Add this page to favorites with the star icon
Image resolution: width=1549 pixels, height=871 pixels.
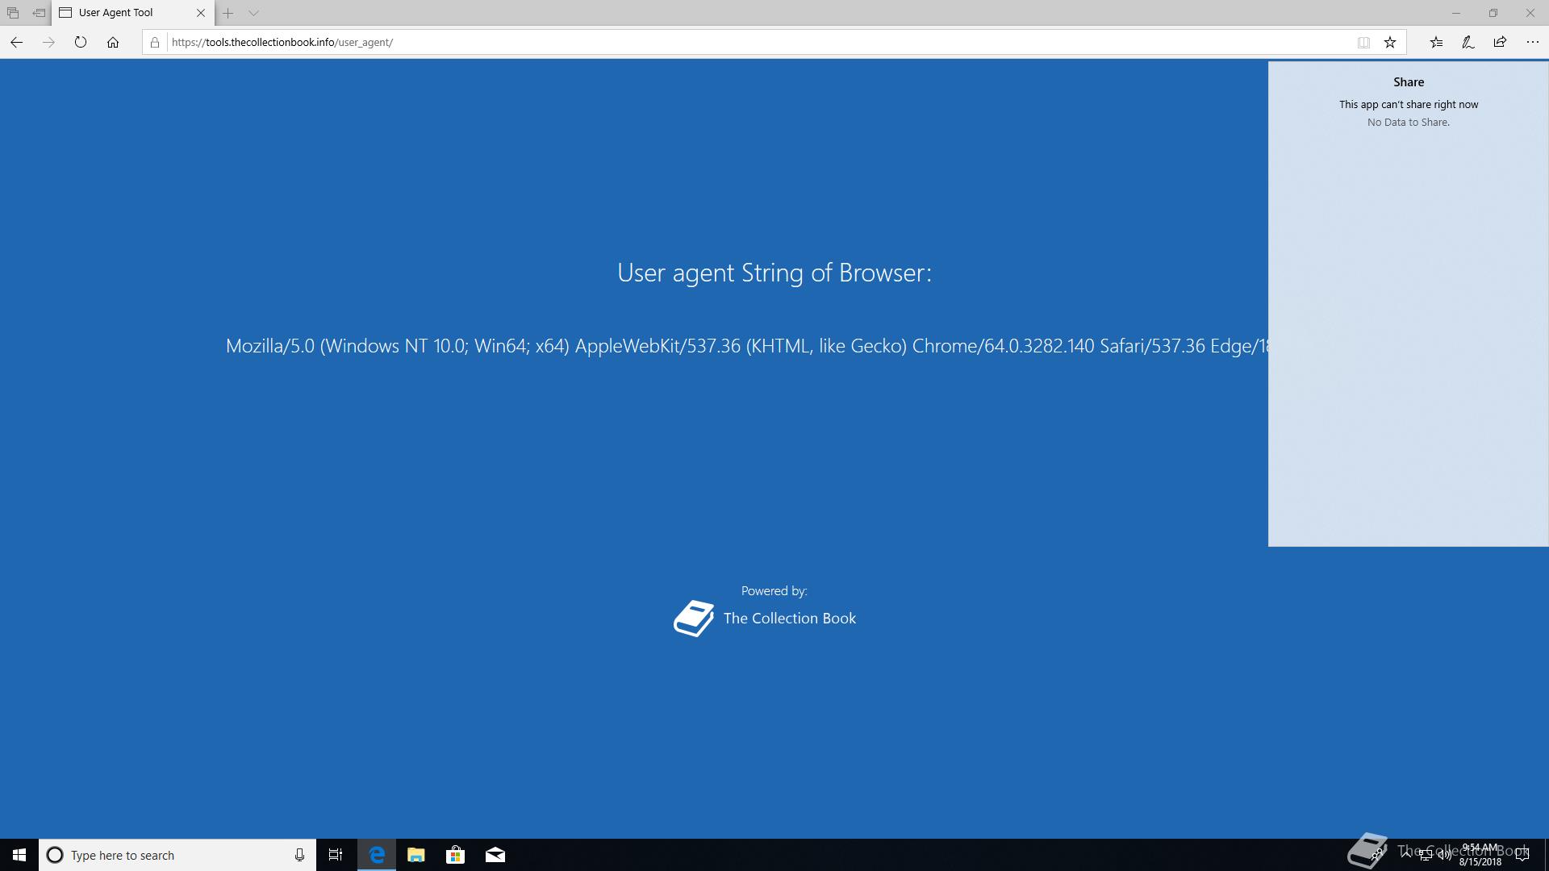click(1390, 42)
